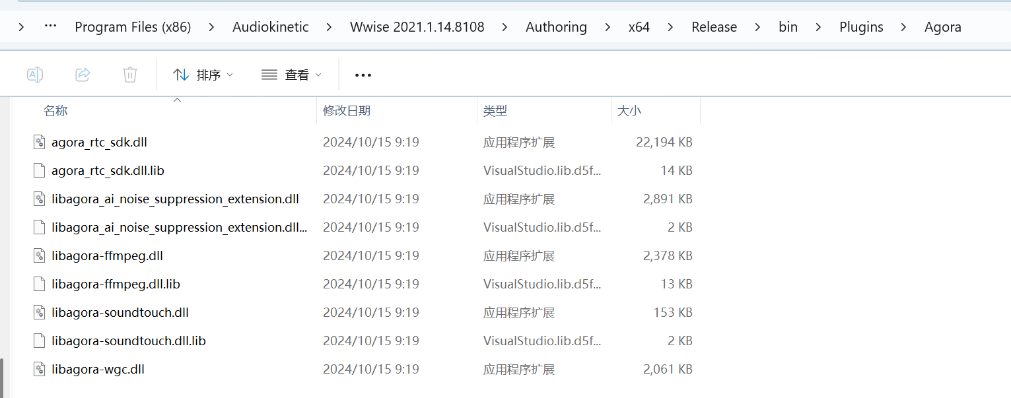Jump to the Release folder in path
The image size is (1011, 398).
pos(714,27)
